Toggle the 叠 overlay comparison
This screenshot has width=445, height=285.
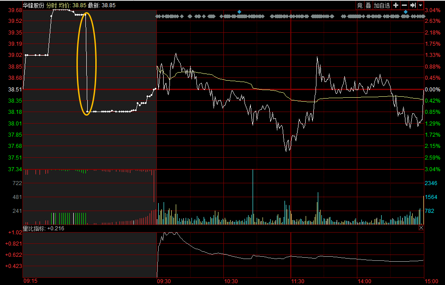(x=368, y=5)
